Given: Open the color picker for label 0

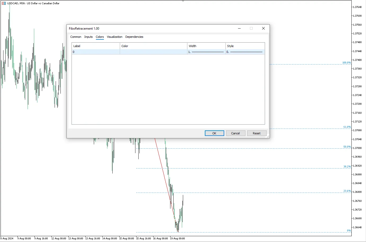Looking at the screenshot, I should click(x=153, y=52).
